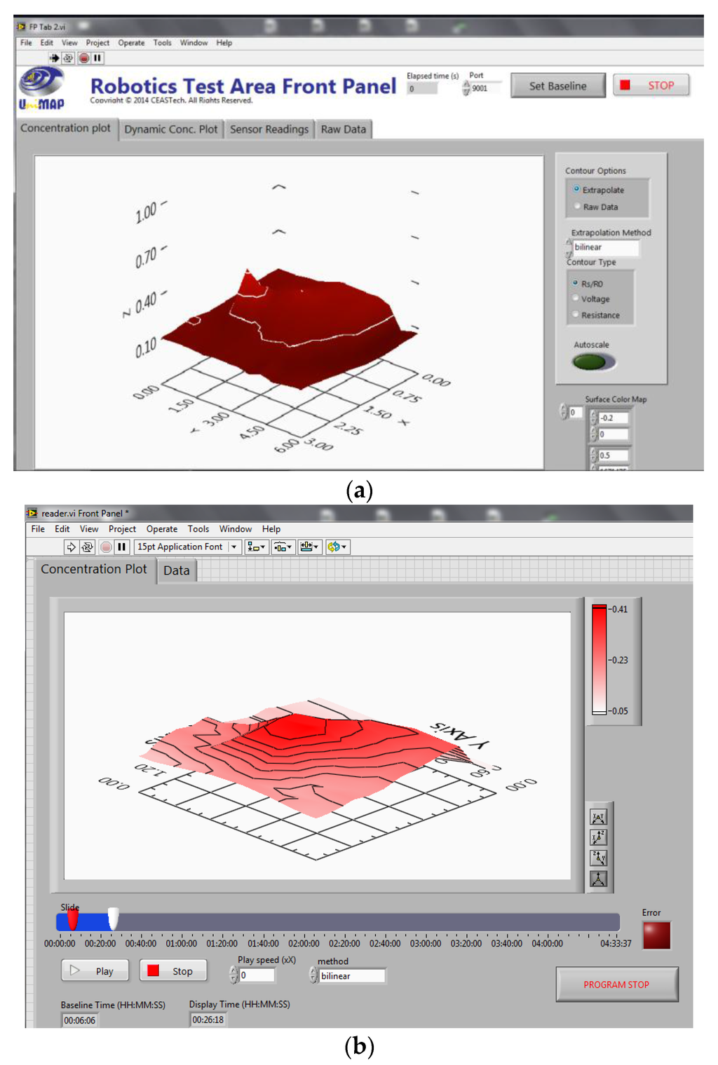The width and height of the screenshot is (718, 1065).
Task: Open Operate menu in FP Tab 2.vi
Action: coord(131,43)
